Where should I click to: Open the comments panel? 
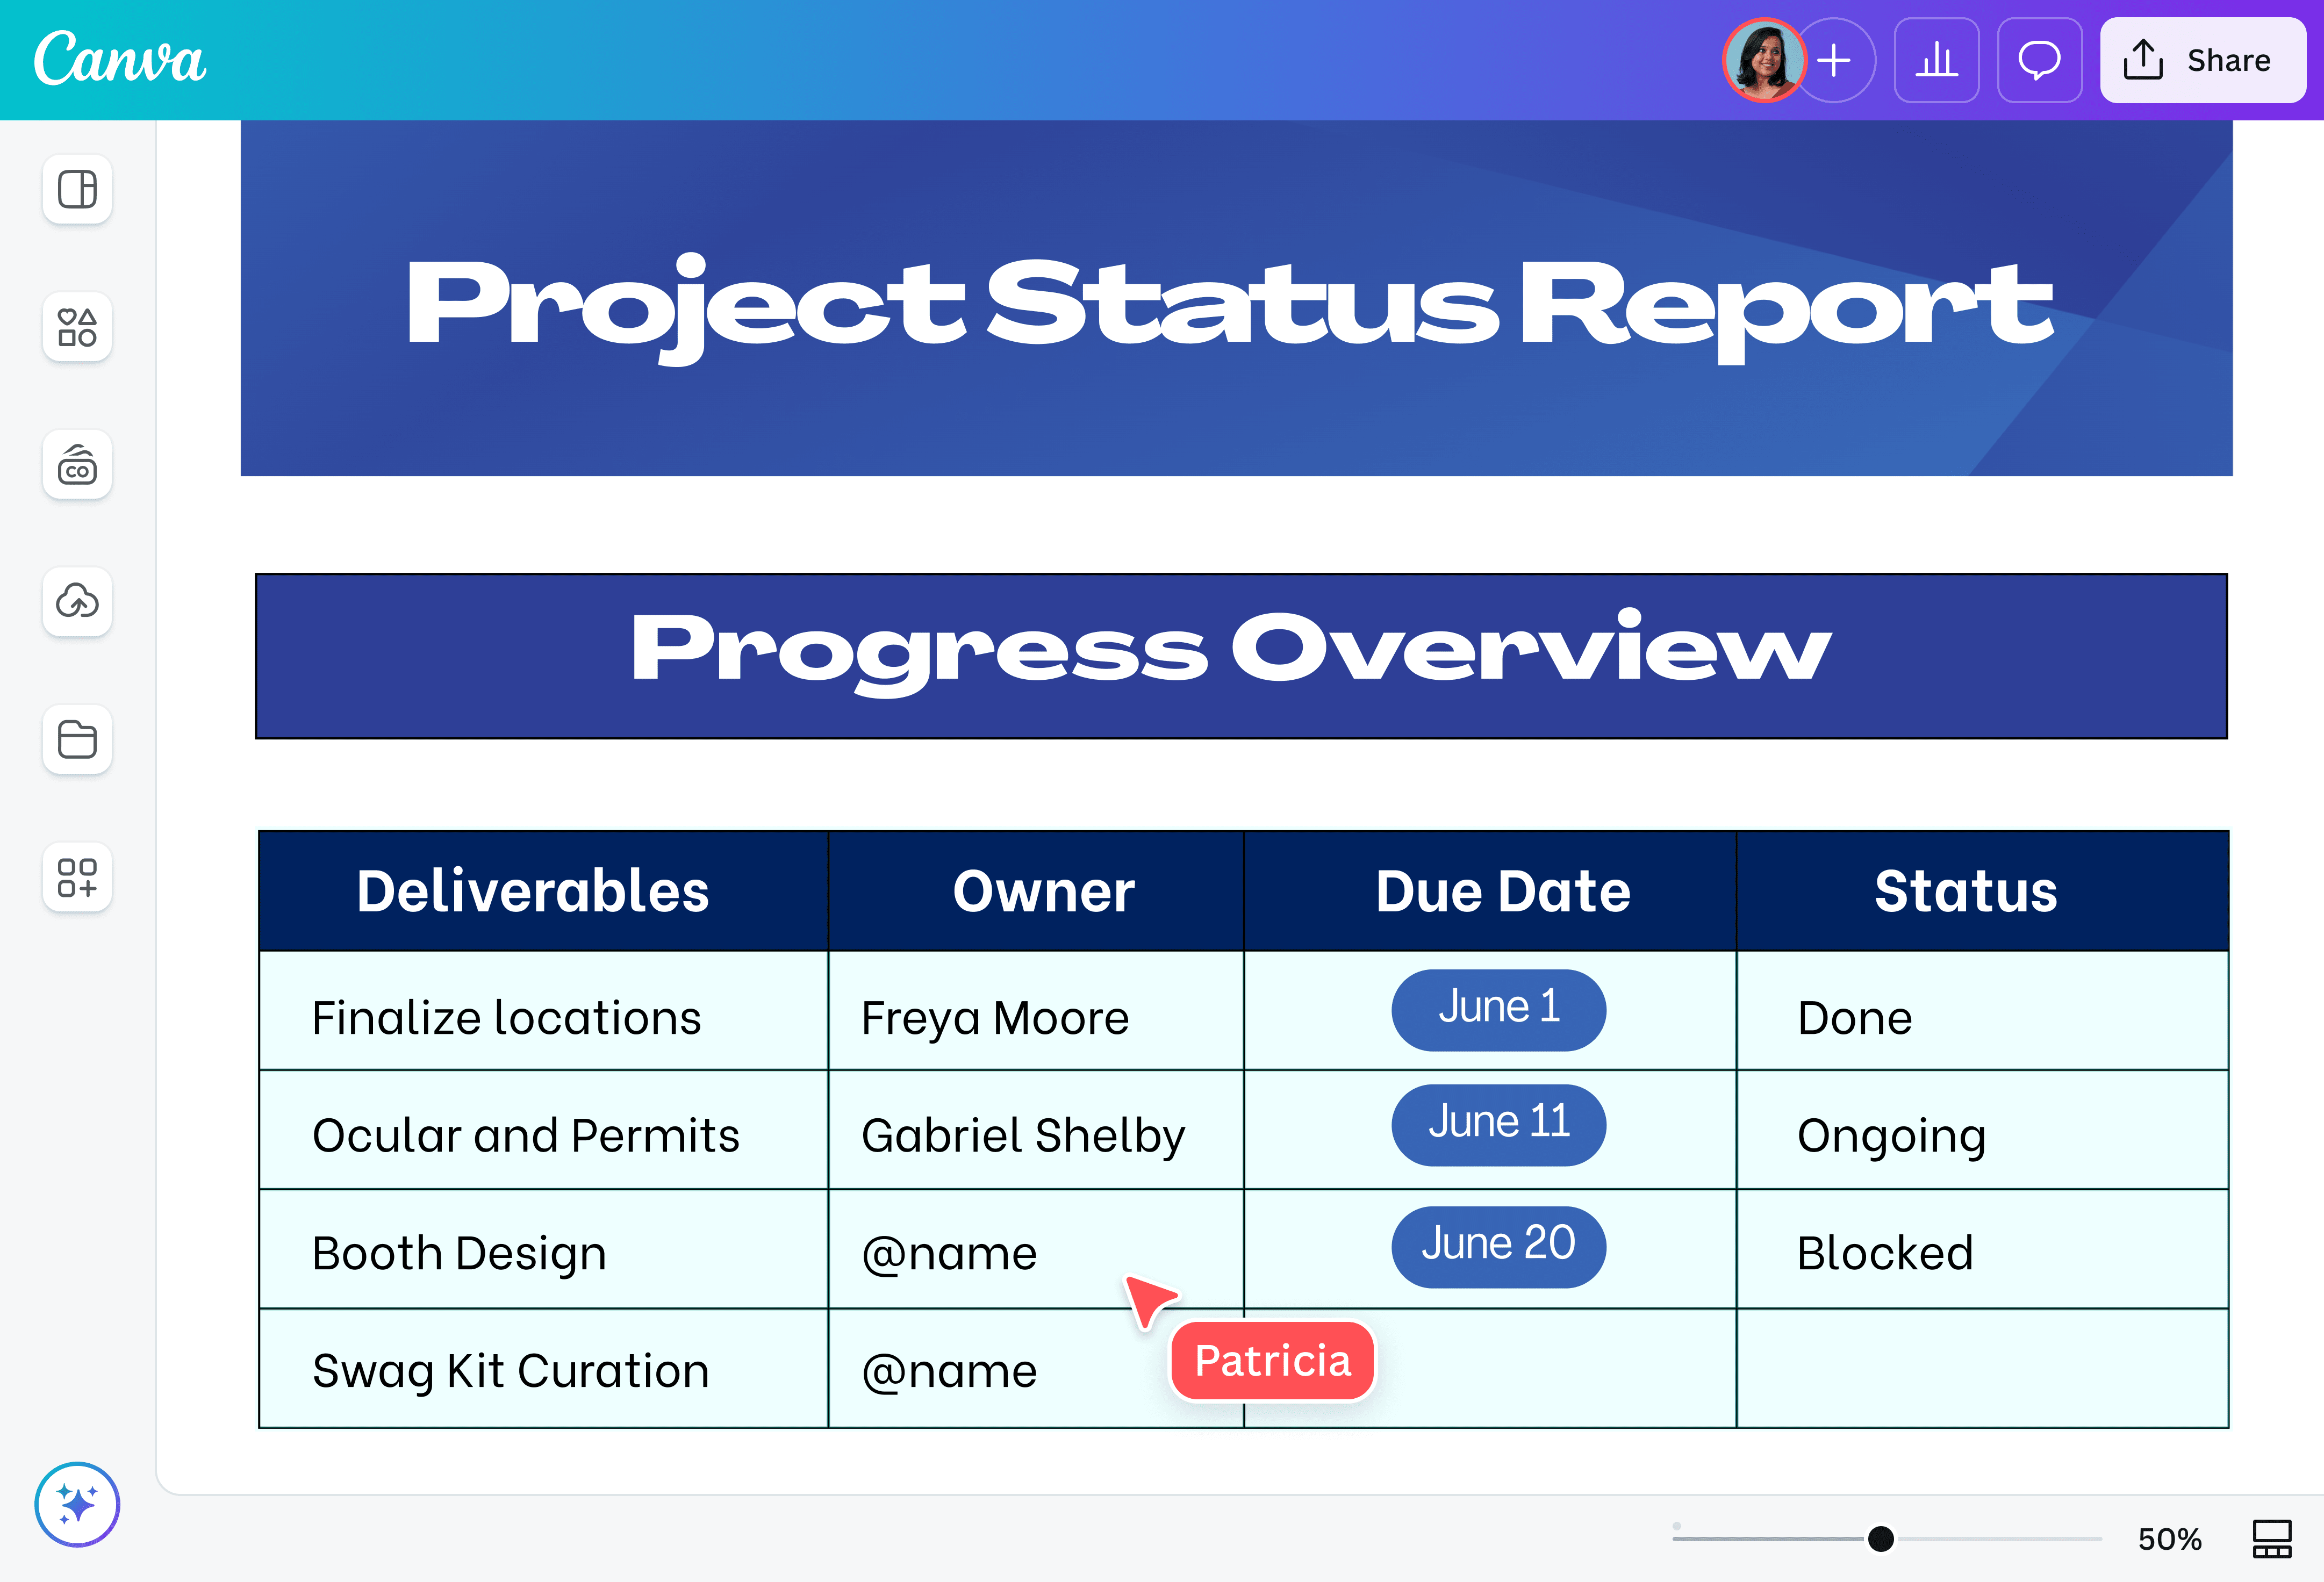click(x=2039, y=61)
